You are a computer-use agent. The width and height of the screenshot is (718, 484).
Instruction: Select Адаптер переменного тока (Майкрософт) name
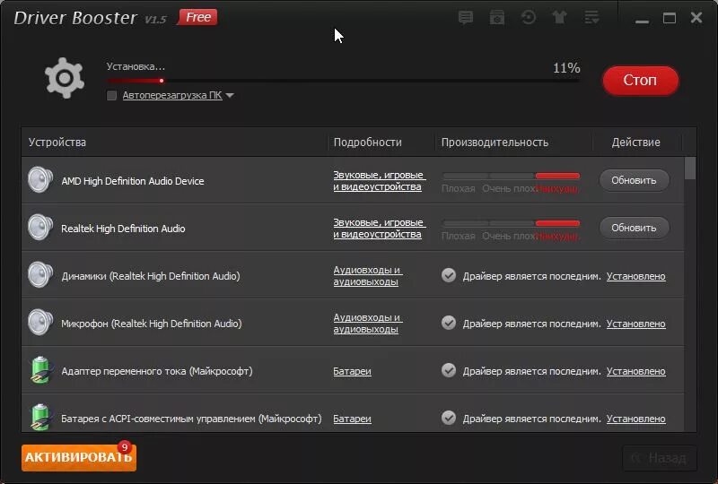point(157,371)
